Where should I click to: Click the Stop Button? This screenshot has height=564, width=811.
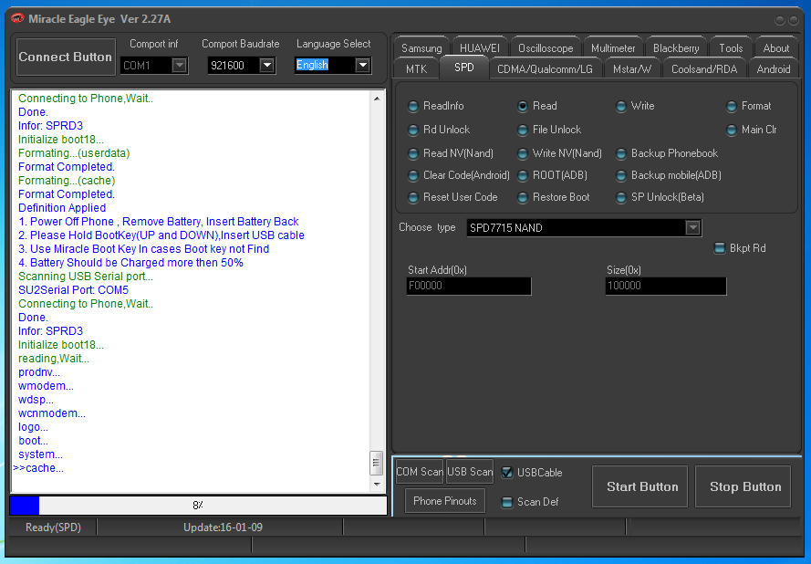tap(743, 486)
